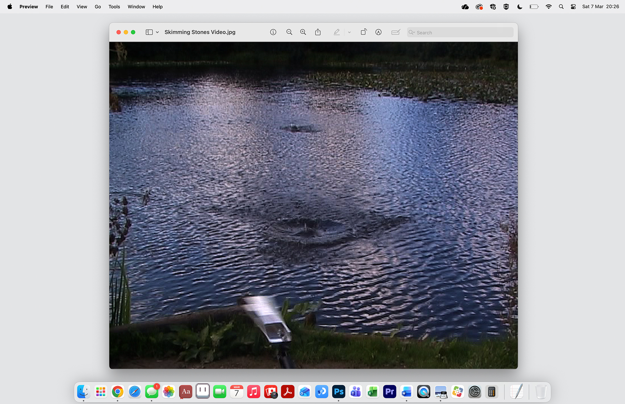Open Adobe Photoshop from the Dock
The width and height of the screenshot is (625, 404).
pyautogui.click(x=339, y=392)
